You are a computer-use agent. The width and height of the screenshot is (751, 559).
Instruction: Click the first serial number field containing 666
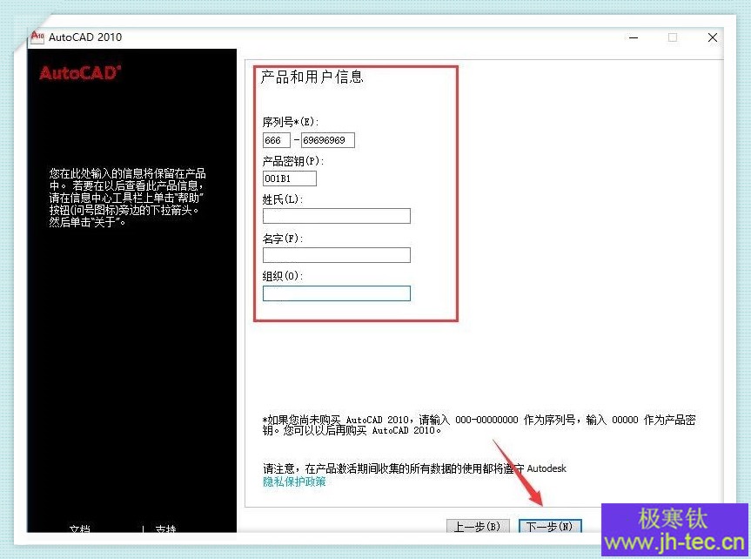277,140
